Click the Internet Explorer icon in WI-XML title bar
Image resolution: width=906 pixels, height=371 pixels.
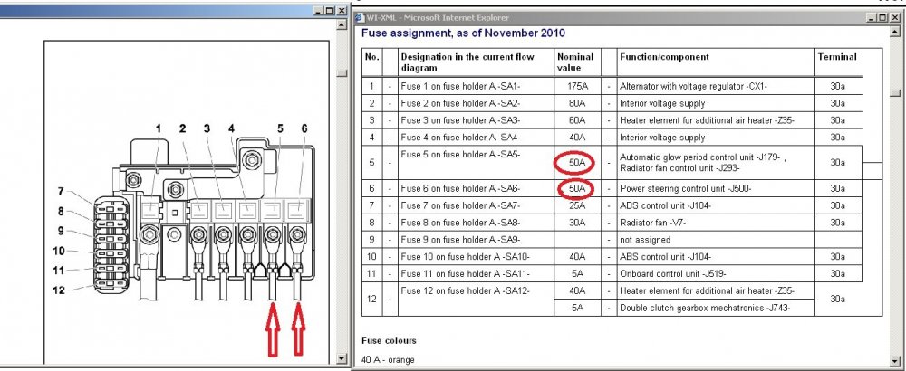[359, 18]
